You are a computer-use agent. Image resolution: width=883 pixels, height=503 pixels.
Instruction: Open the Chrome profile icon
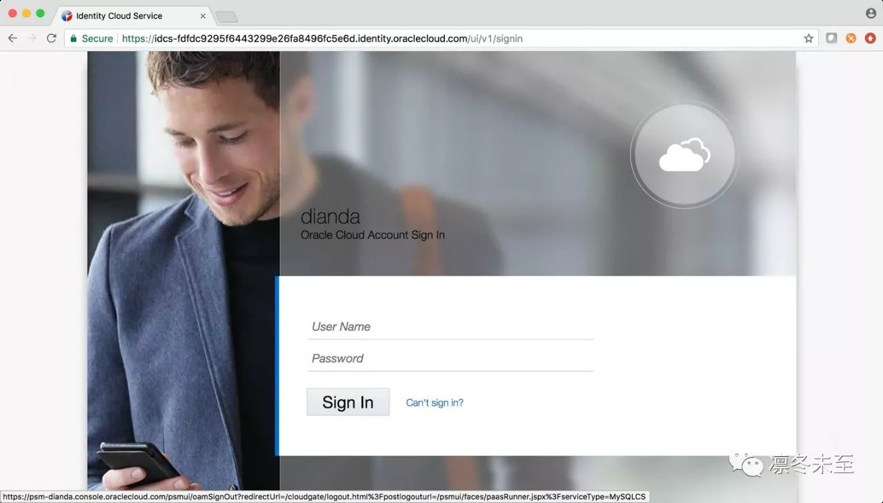(871, 14)
